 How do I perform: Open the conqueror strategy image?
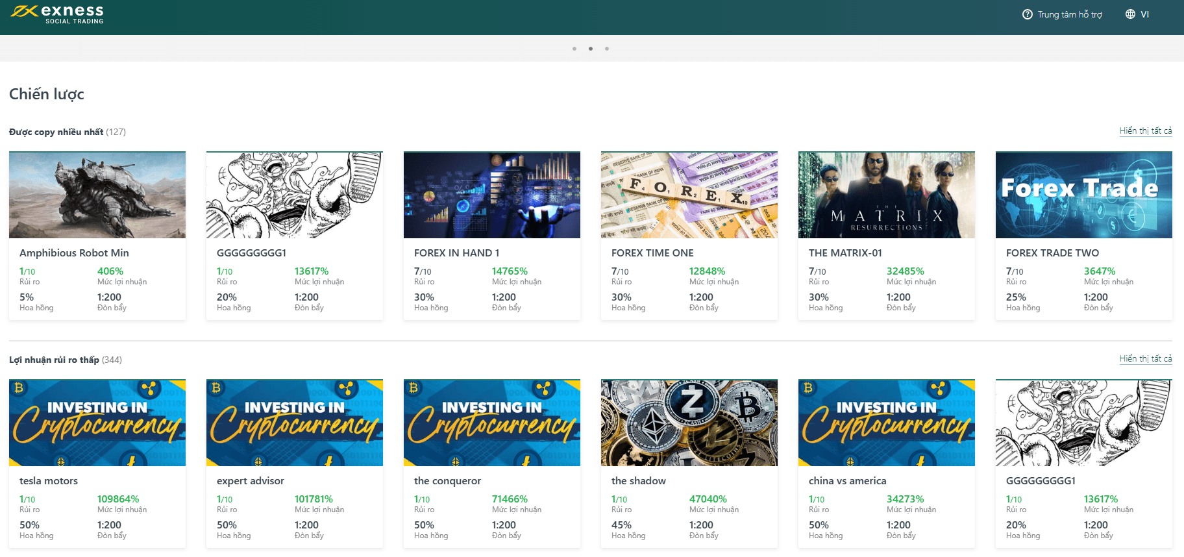[x=492, y=423]
